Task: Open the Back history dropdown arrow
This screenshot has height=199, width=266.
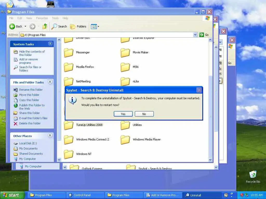Action: pos(25,26)
